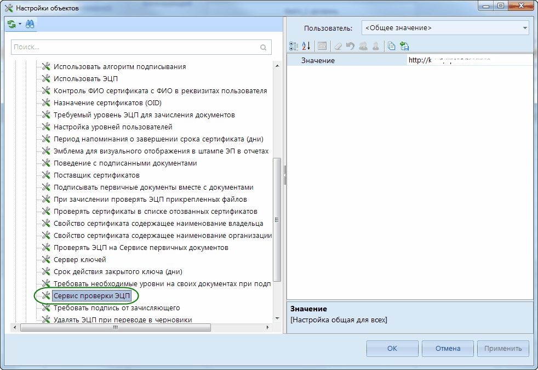Image resolution: width=538 pixels, height=370 pixels.
Task: Click the horizontal scrollbar under tree
Action: tap(115, 327)
